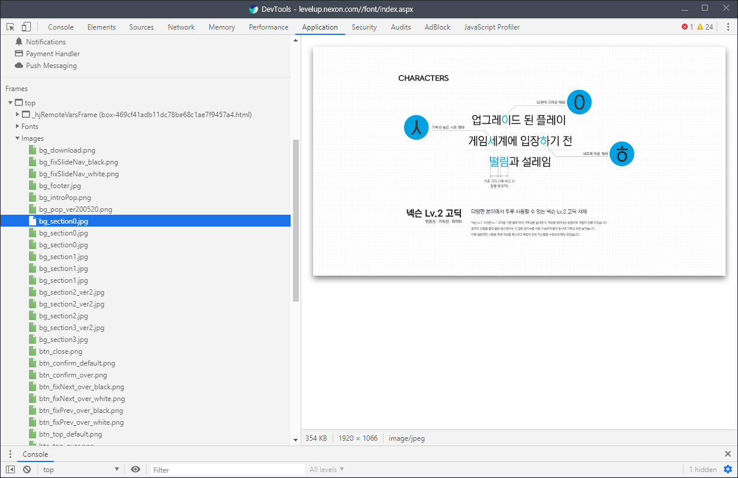Toggle the device toolbar icon
The width and height of the screenshot is (738, 478).
26,27
